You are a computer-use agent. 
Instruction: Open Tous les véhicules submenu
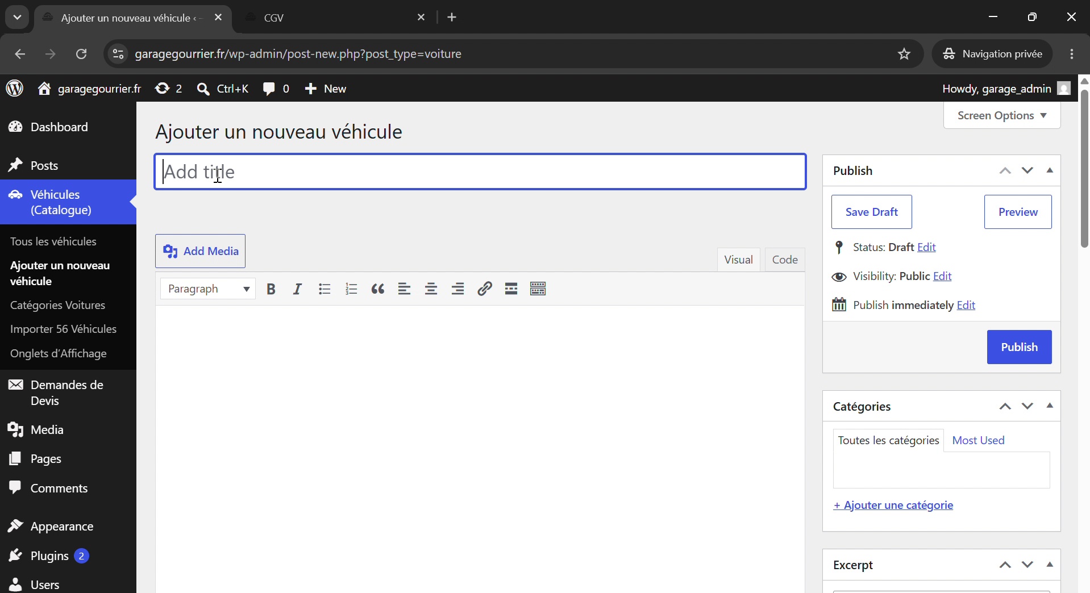click(x=53, y=242)
